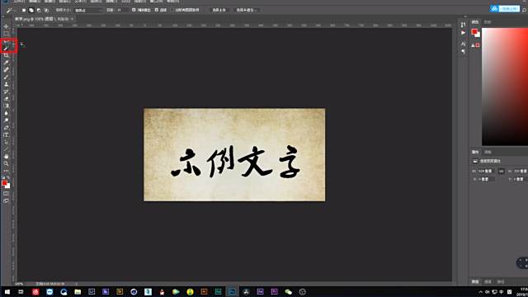
Task: Select the Magic Wand tool
Action: 6,48
